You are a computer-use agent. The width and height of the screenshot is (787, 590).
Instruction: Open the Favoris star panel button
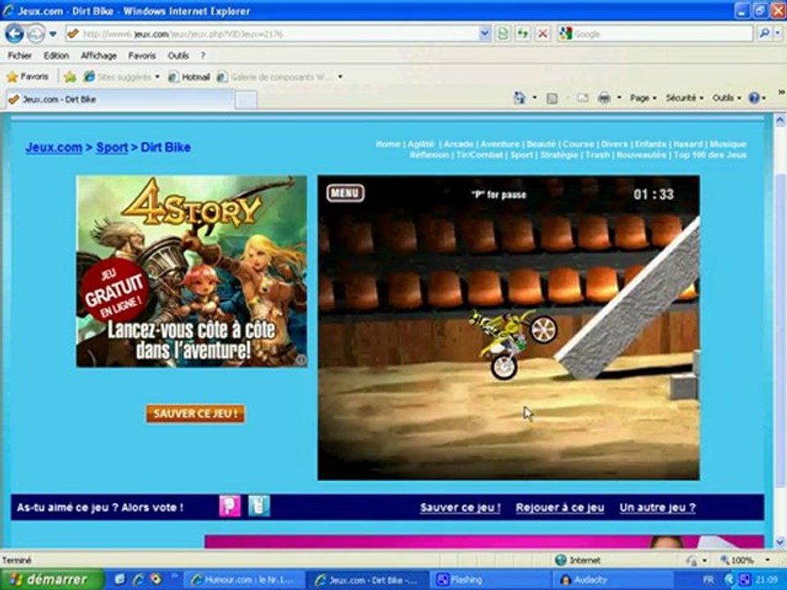pos(28,77)
